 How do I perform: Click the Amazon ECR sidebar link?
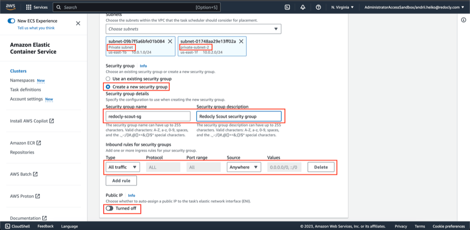23,143
